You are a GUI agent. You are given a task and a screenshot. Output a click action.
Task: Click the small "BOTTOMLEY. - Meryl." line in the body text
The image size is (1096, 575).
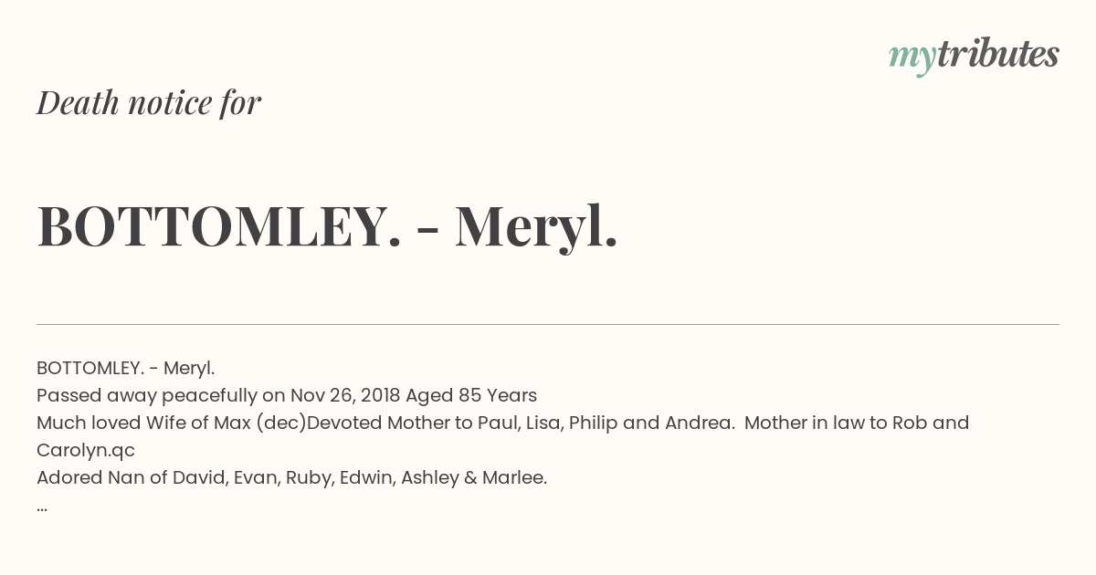pos(126,368)
